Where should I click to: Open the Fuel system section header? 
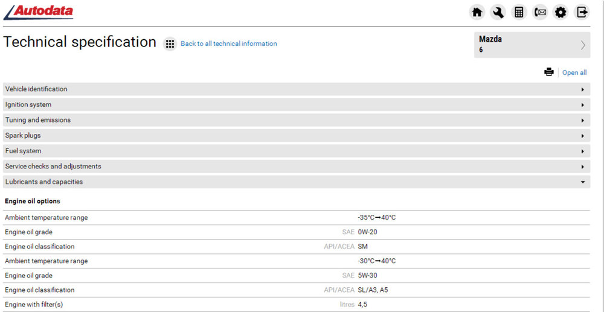[297, 151]
